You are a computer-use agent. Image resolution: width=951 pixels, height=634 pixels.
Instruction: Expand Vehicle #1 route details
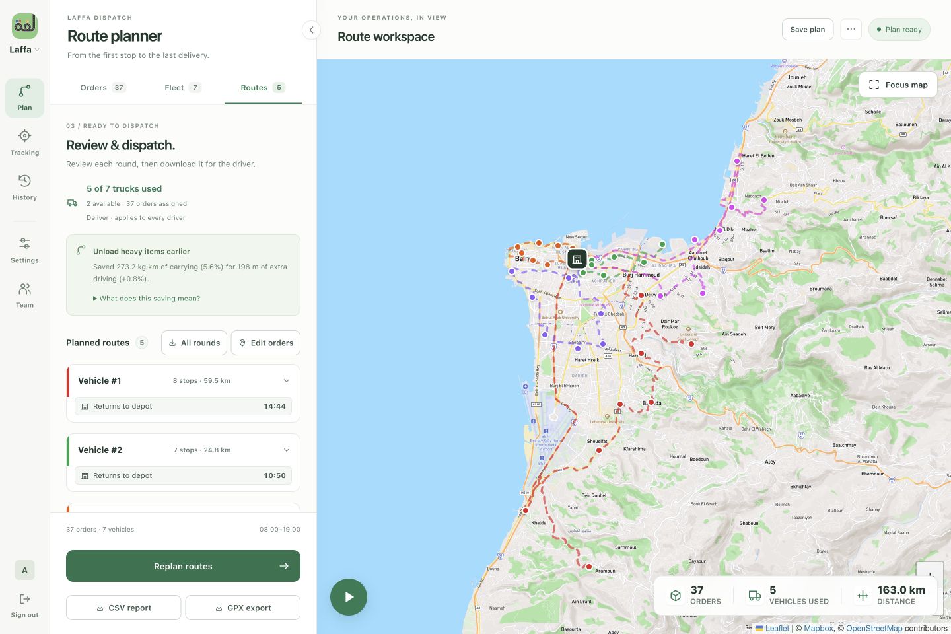287,380
